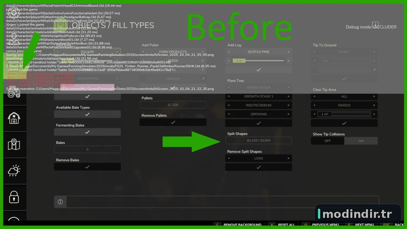Click the exclamation icon in the help bar
Viewport: 407px width, 229px height.
60,202
